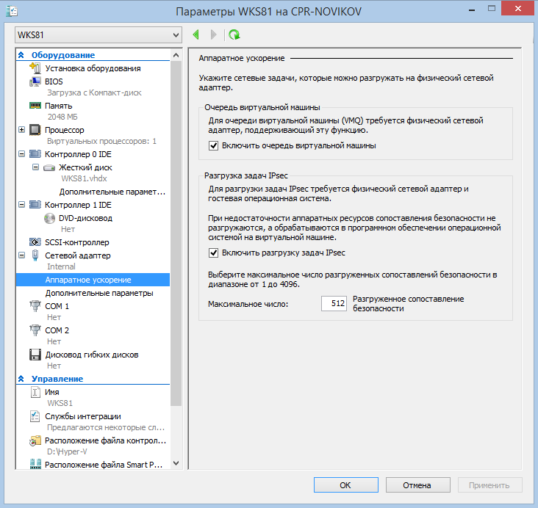Screen dimensions: 538x508
Task: Uncheck Включить разгрузку задач IPsec
Action: tap(214, 253)
